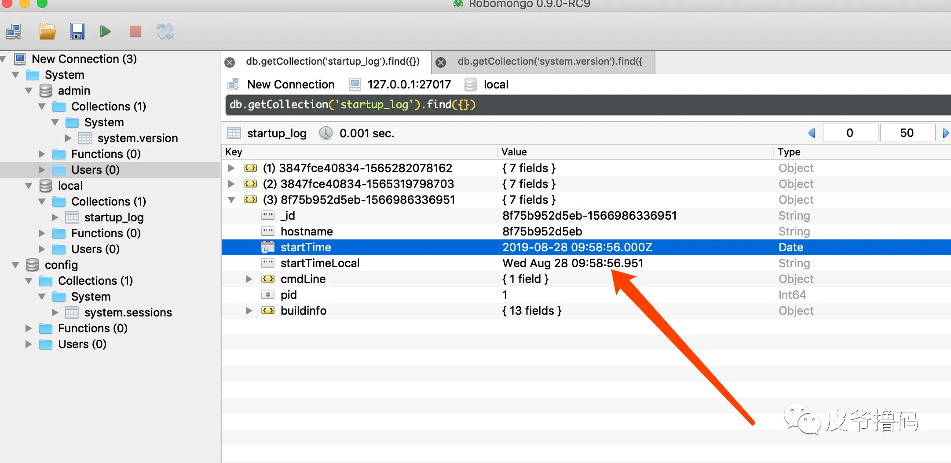951x463 pixels.
Task: Click the Key column header
Action: coord(359,152)
